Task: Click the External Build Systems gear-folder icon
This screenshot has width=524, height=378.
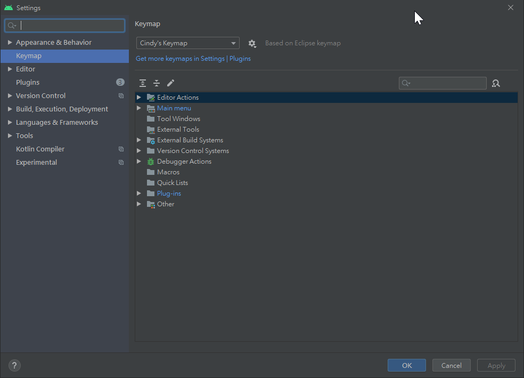Action: coord(151,140)
